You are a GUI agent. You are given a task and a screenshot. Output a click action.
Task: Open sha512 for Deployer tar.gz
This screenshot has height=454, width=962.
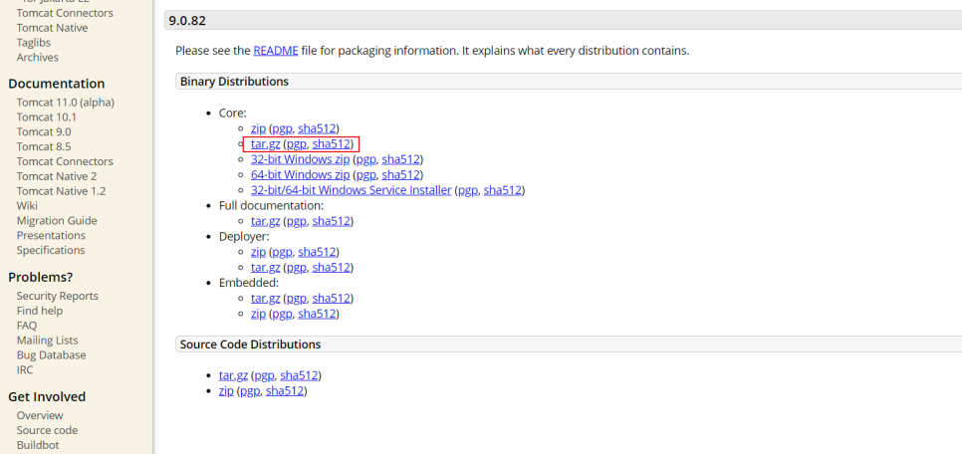pos(331,268)
